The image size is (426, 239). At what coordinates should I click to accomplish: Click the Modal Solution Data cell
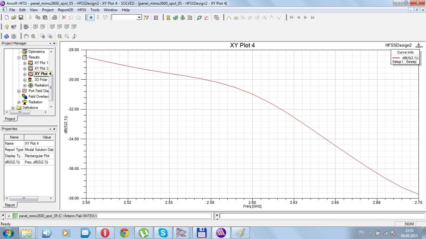[x=39, y=150]
